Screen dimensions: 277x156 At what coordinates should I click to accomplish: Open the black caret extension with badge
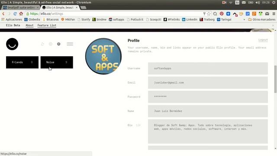coord(235,14)
